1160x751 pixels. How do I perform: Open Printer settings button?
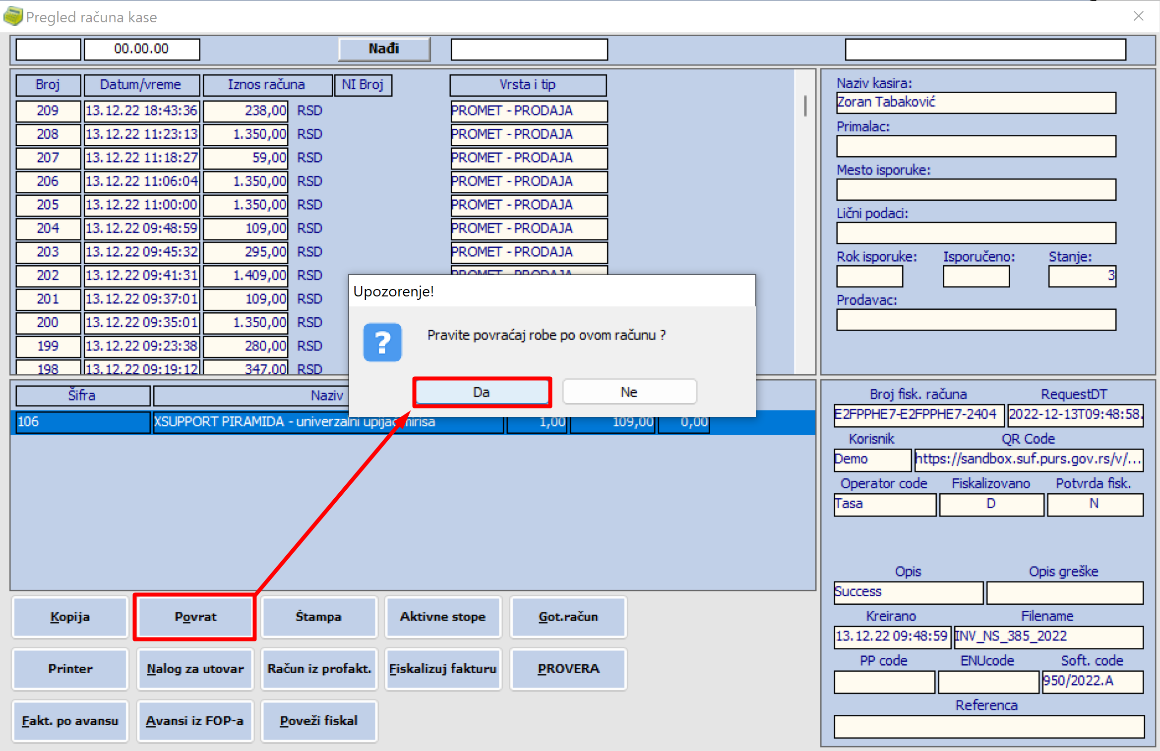click(x=70, y=668)
